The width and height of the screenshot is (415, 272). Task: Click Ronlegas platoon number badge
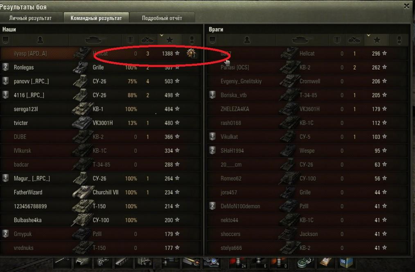tap(6, 67)
